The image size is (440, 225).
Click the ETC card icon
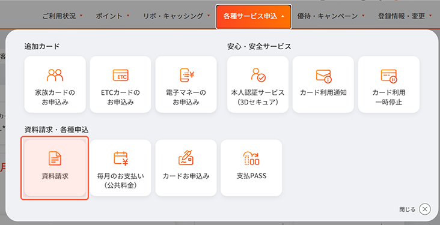pyautogui.click(x=120, y=75)
